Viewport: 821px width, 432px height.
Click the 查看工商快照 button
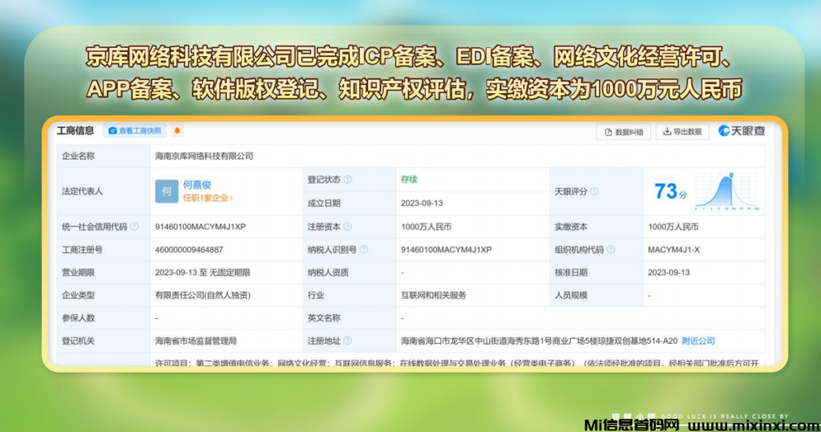pos(135,131)
